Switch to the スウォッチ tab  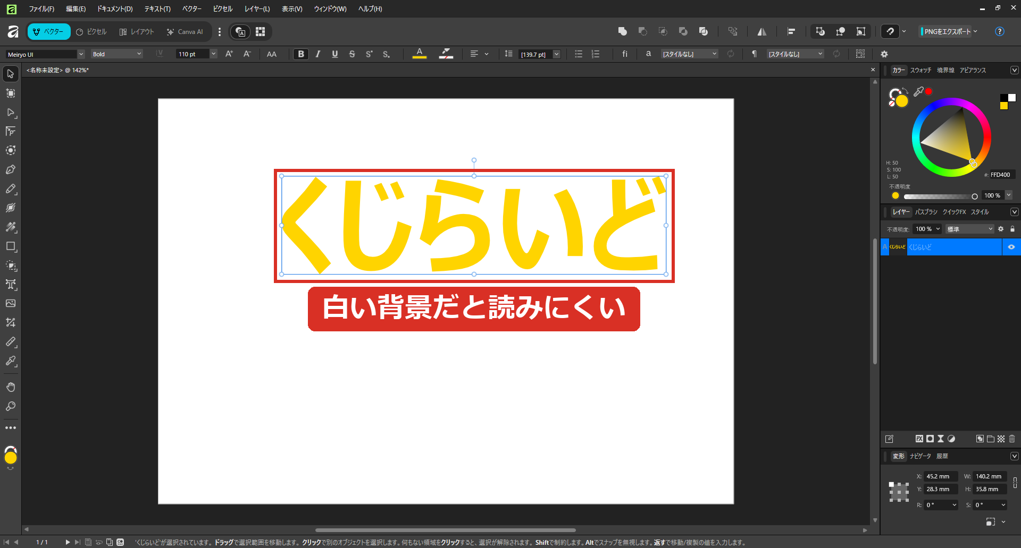coord(920,70)
